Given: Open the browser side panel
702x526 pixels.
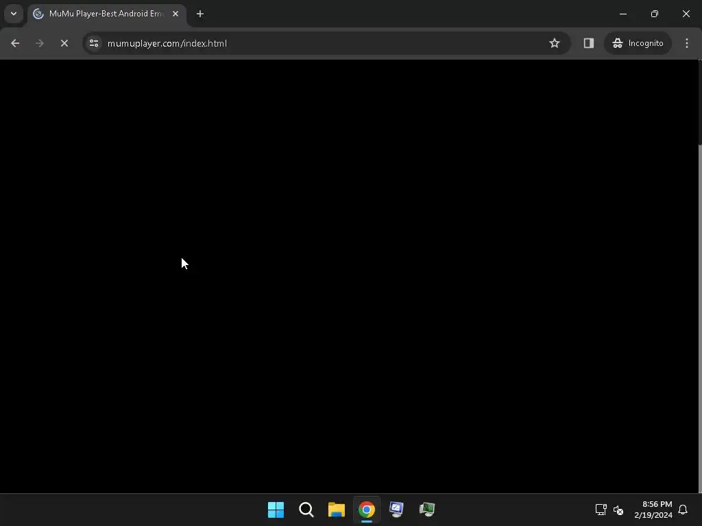Looking at the screenshot, I should [588, 43].
